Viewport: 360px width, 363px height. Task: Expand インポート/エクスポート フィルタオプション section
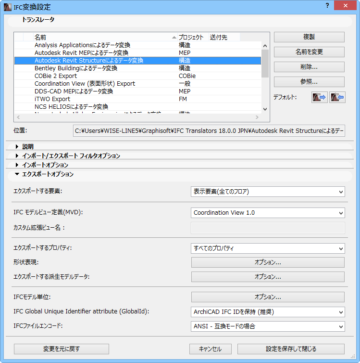click(17, 156)
